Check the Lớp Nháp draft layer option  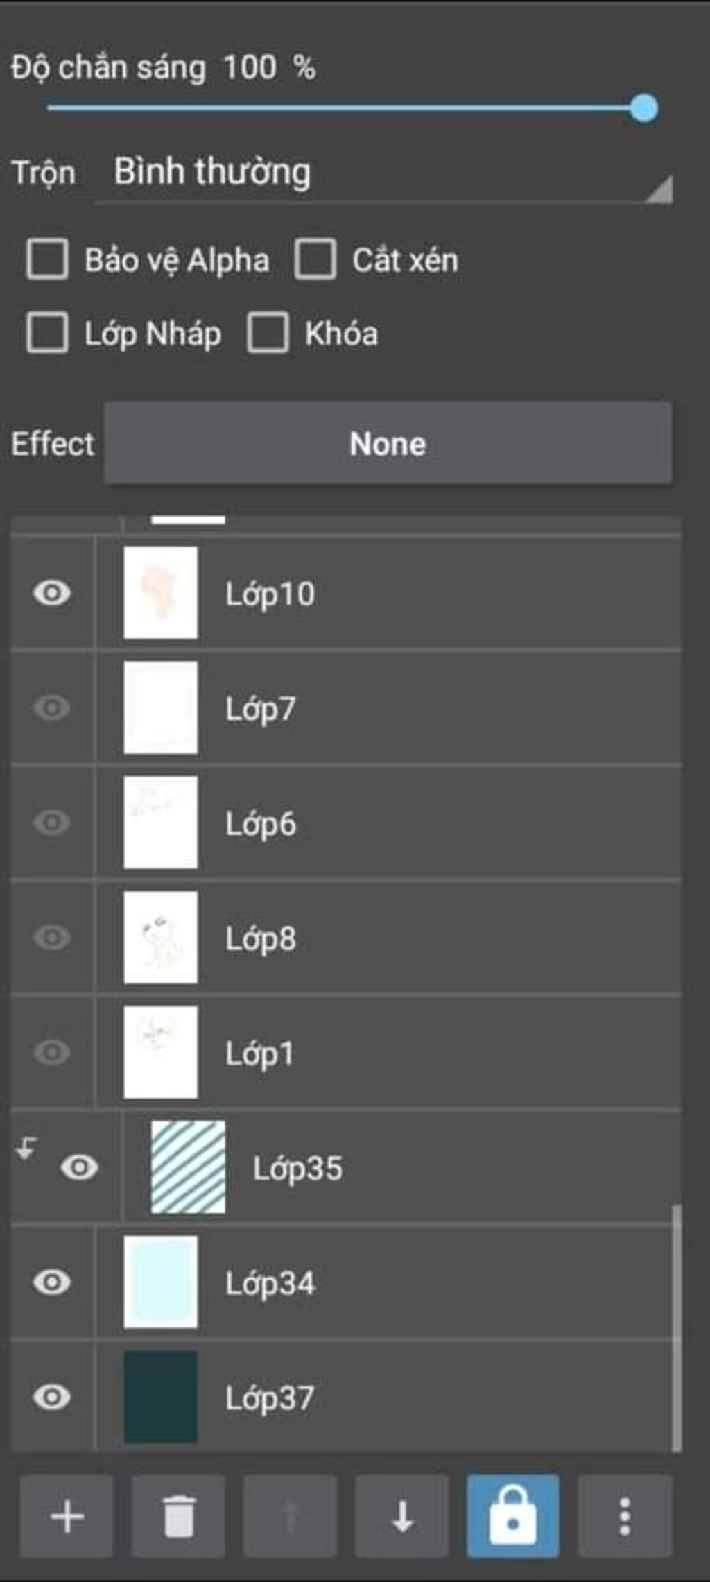coord(47,333)
